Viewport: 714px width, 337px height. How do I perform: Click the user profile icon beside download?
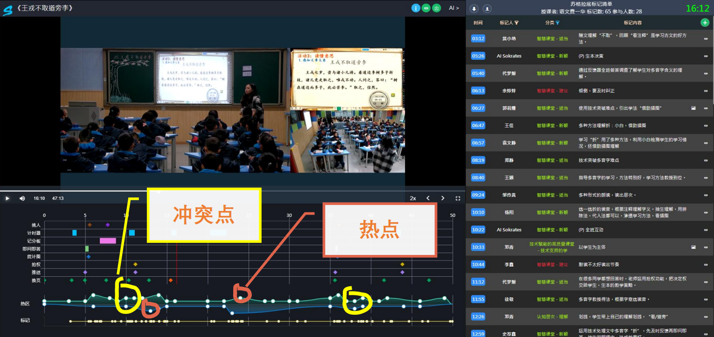[487, 8]
